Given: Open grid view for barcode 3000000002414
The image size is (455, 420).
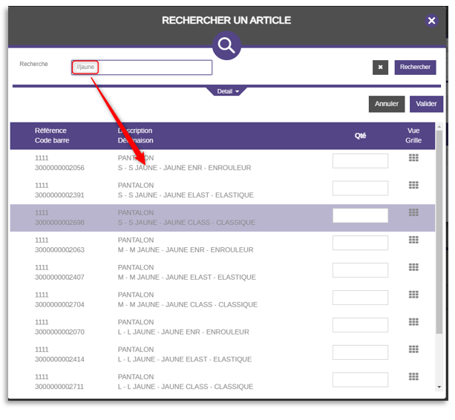Looking at the screenshot, I should tap(413, 349).
